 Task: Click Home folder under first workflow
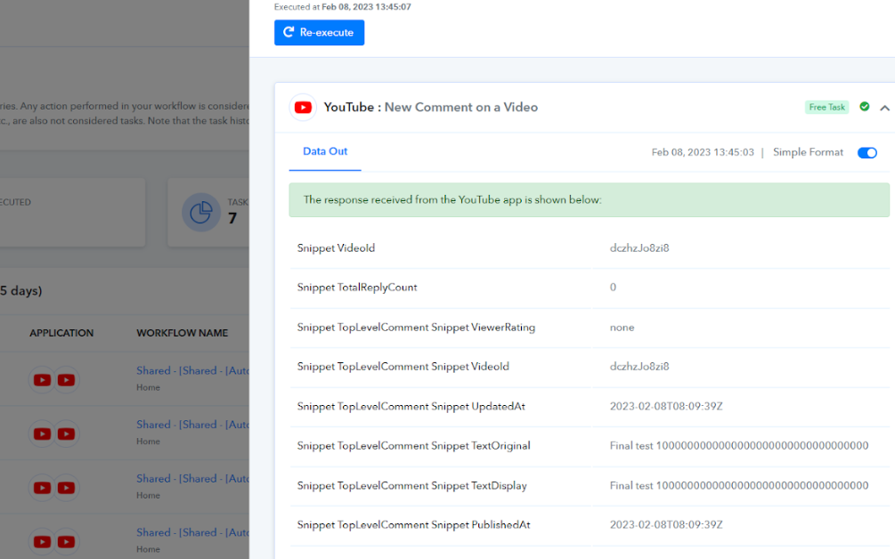(148, 387)
